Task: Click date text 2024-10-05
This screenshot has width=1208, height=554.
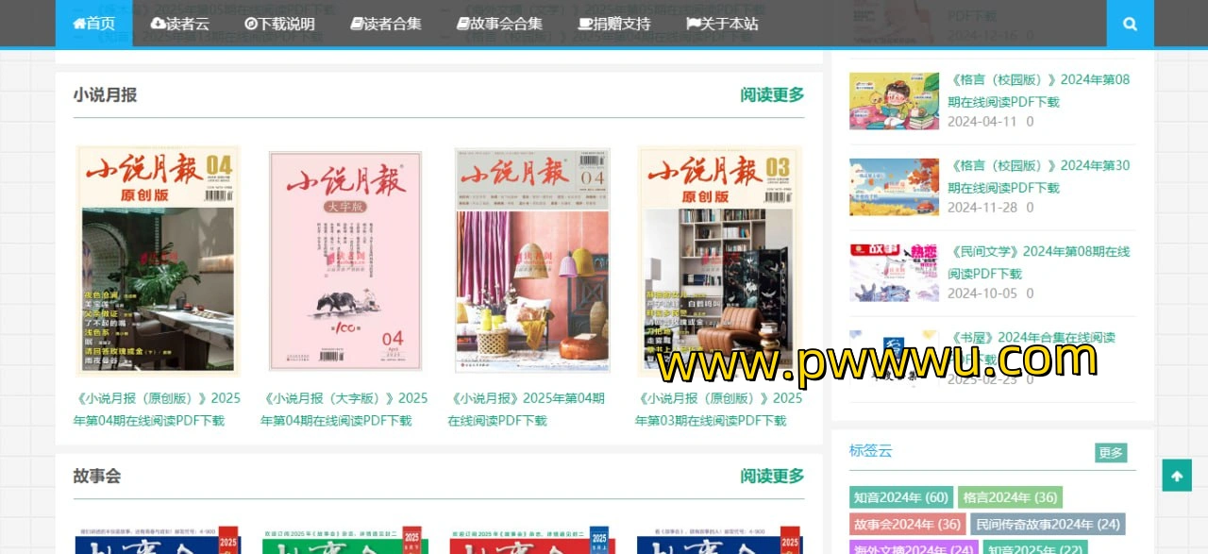Action: [x=981, y=294]
